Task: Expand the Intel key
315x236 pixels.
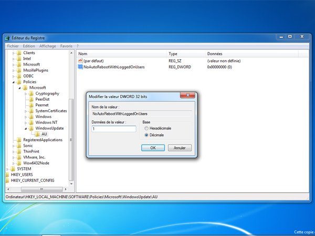Action: pyautogui.click(x=14, y=59)
